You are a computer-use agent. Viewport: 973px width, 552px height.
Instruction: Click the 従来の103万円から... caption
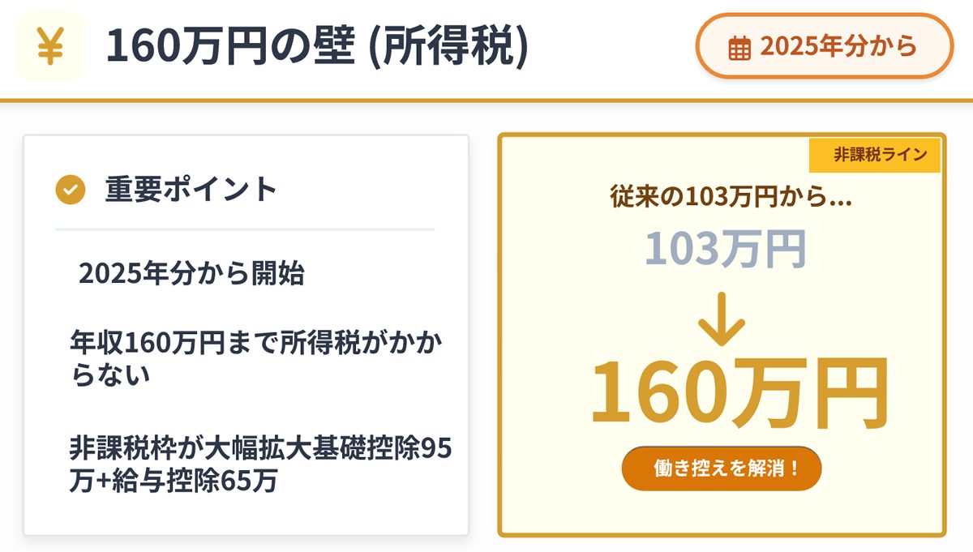coord(731,197)
